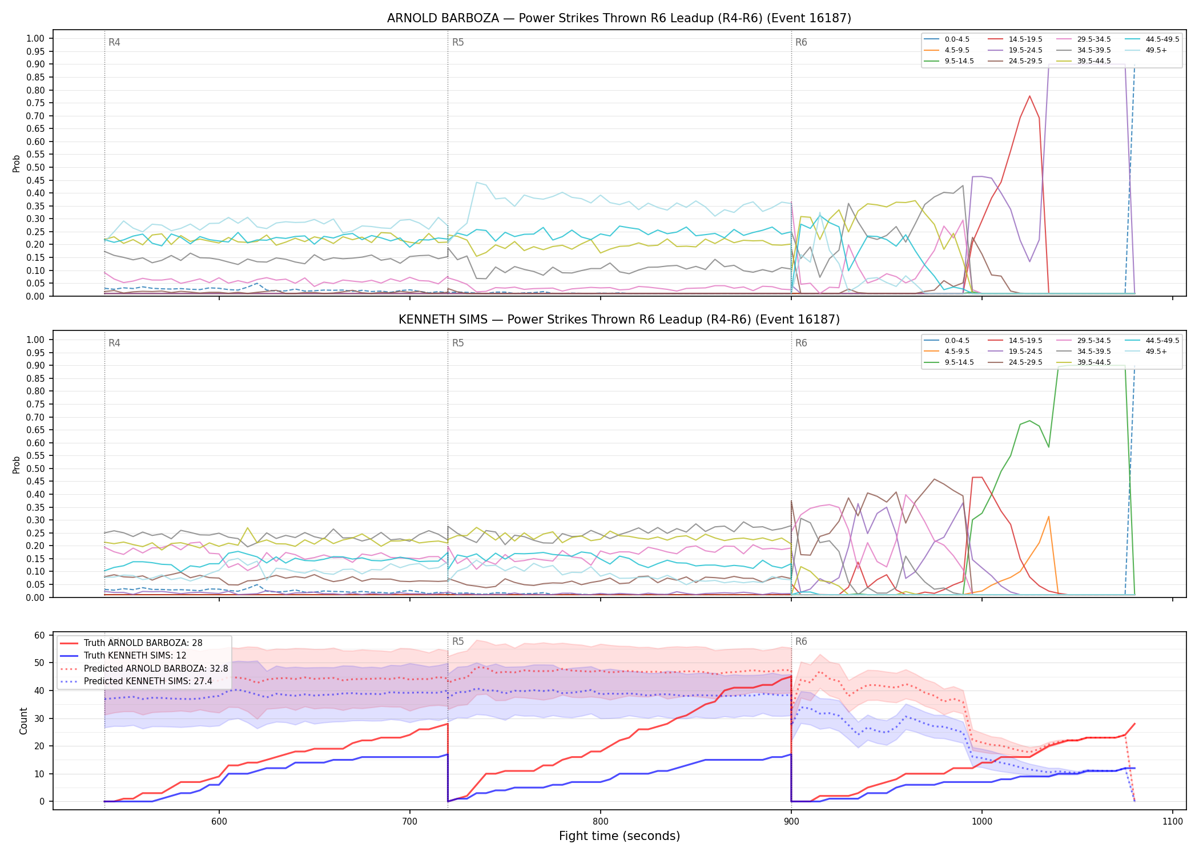
Task: Click the ARNOLD BARBOZA Power Strikes chart title
Action: (x=619, y=18)
